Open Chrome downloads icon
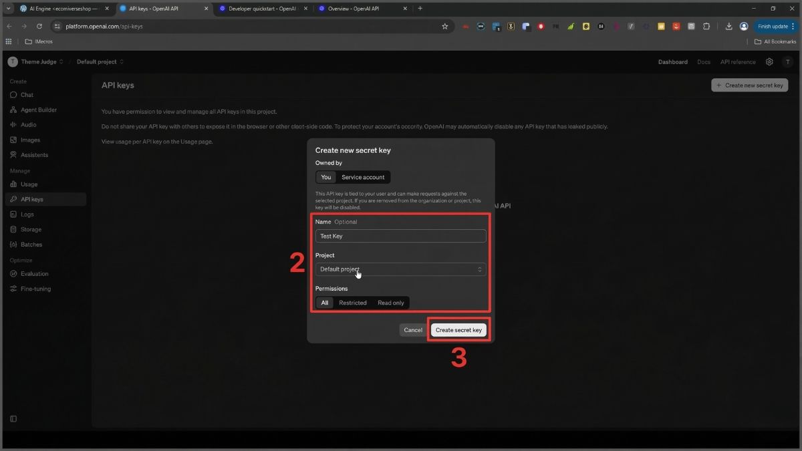This screenshot has width=802, height=451. (728, 26)
